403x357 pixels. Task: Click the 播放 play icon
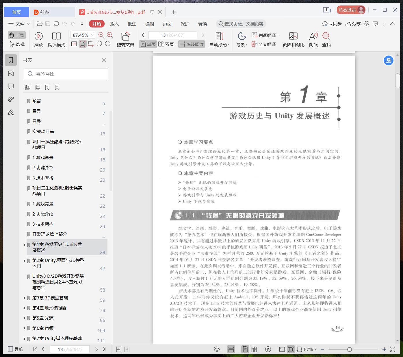[x=39, y=39]
